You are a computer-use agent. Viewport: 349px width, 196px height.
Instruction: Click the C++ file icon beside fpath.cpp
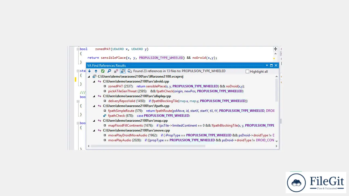100,106
